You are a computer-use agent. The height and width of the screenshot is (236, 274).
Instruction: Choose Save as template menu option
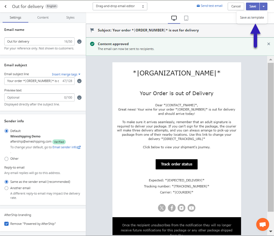(x=252, y=17)
